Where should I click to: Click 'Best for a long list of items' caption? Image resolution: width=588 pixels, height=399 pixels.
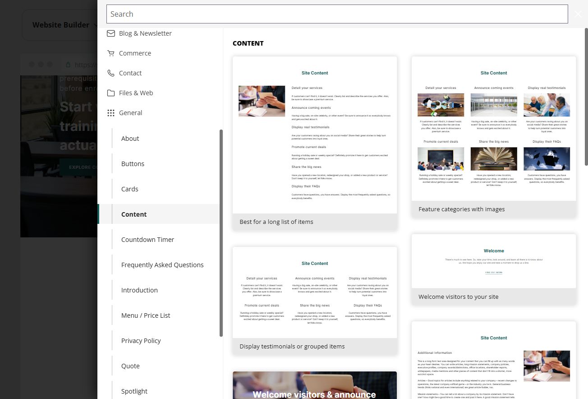pos(276,222)
